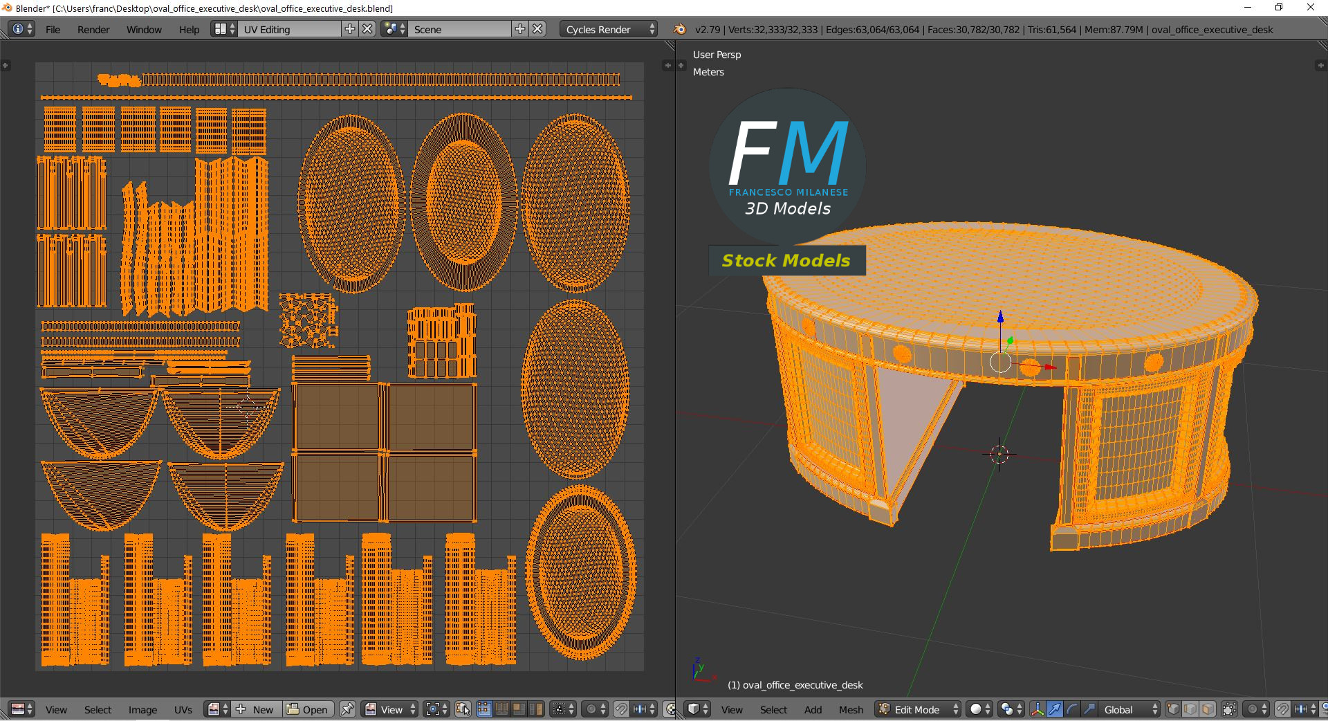1328x721 pixels.
Task: Open the scene browse selector
Action: [394, 29]
